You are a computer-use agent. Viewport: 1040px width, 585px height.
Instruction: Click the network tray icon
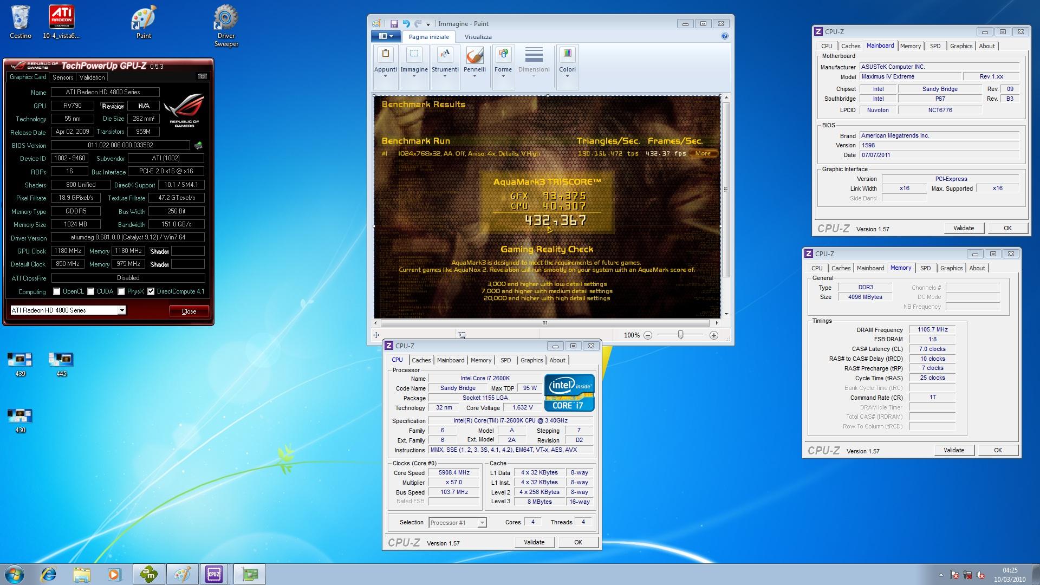point(967,575)
